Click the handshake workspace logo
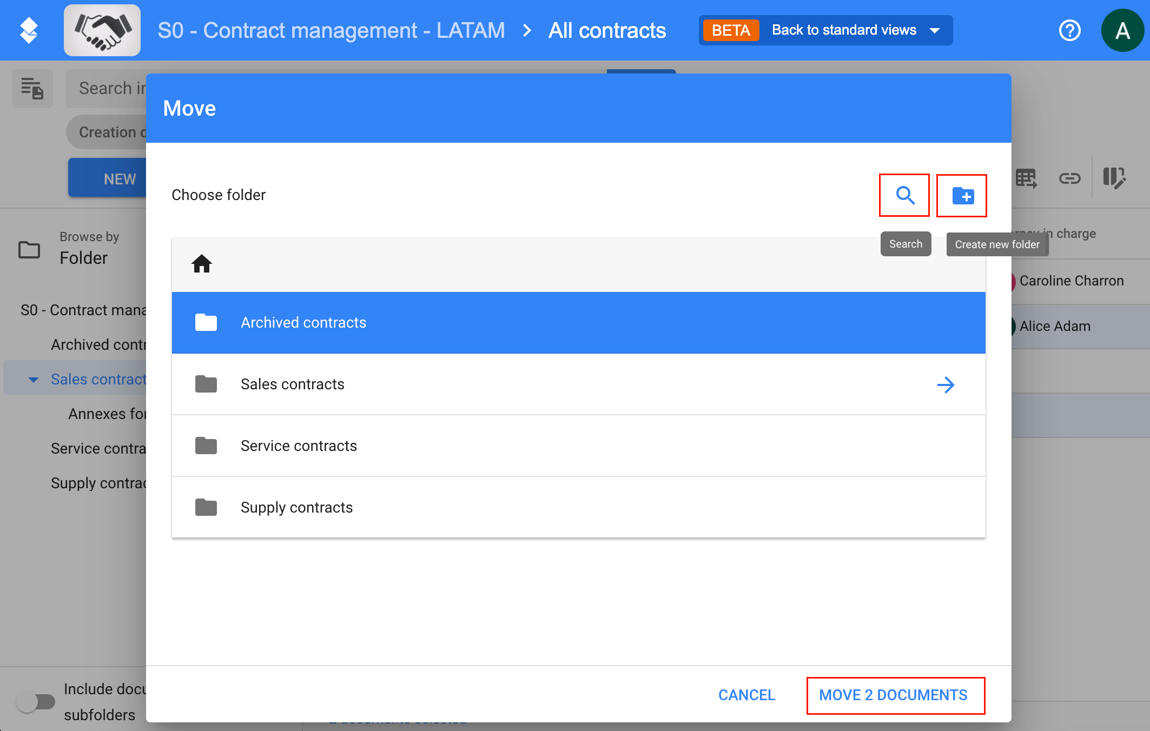Viewport: 1150px width, 731px height. [102, 30]
